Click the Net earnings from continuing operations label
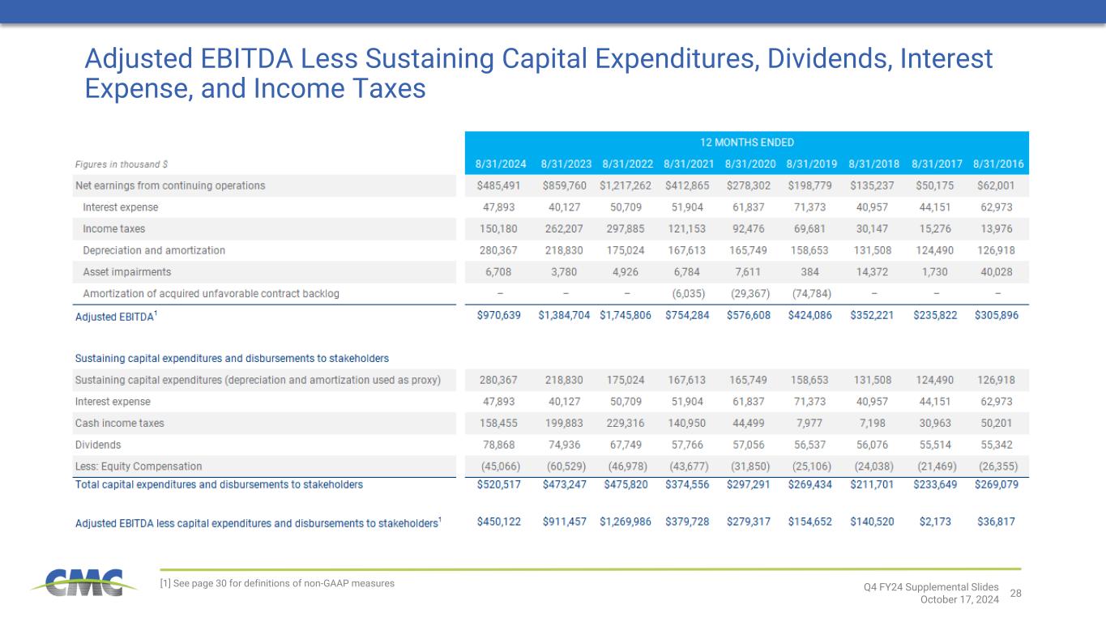The height and width of the screenshot is (622, 1106). 170,185
